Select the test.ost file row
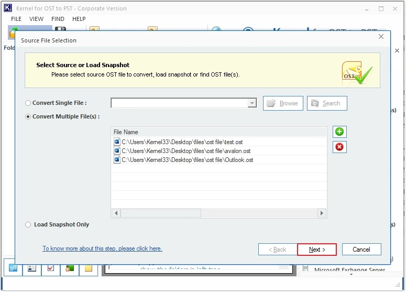 [x=219, y=142]
